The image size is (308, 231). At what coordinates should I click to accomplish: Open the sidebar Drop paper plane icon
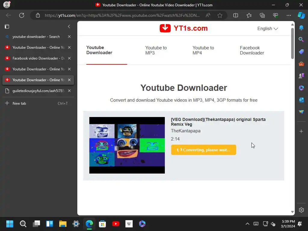301,112
